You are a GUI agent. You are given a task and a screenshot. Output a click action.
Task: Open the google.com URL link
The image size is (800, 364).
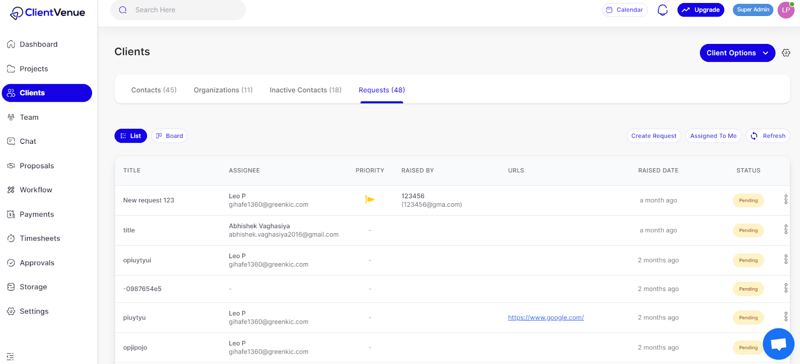(545, 318)
